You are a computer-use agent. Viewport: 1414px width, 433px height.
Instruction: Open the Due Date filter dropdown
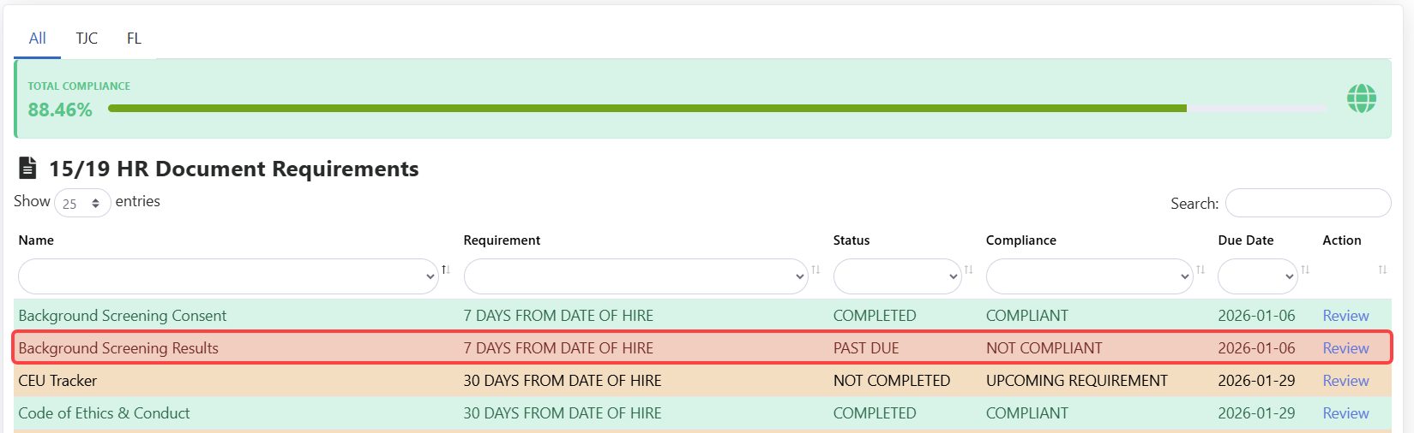(1257, 276)
